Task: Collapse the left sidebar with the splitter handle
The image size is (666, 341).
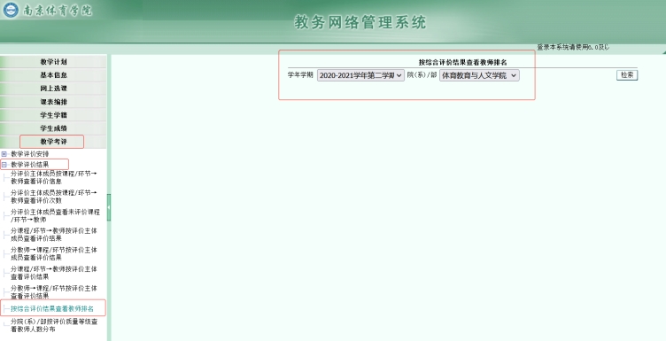Action: [x=109, y=207]
